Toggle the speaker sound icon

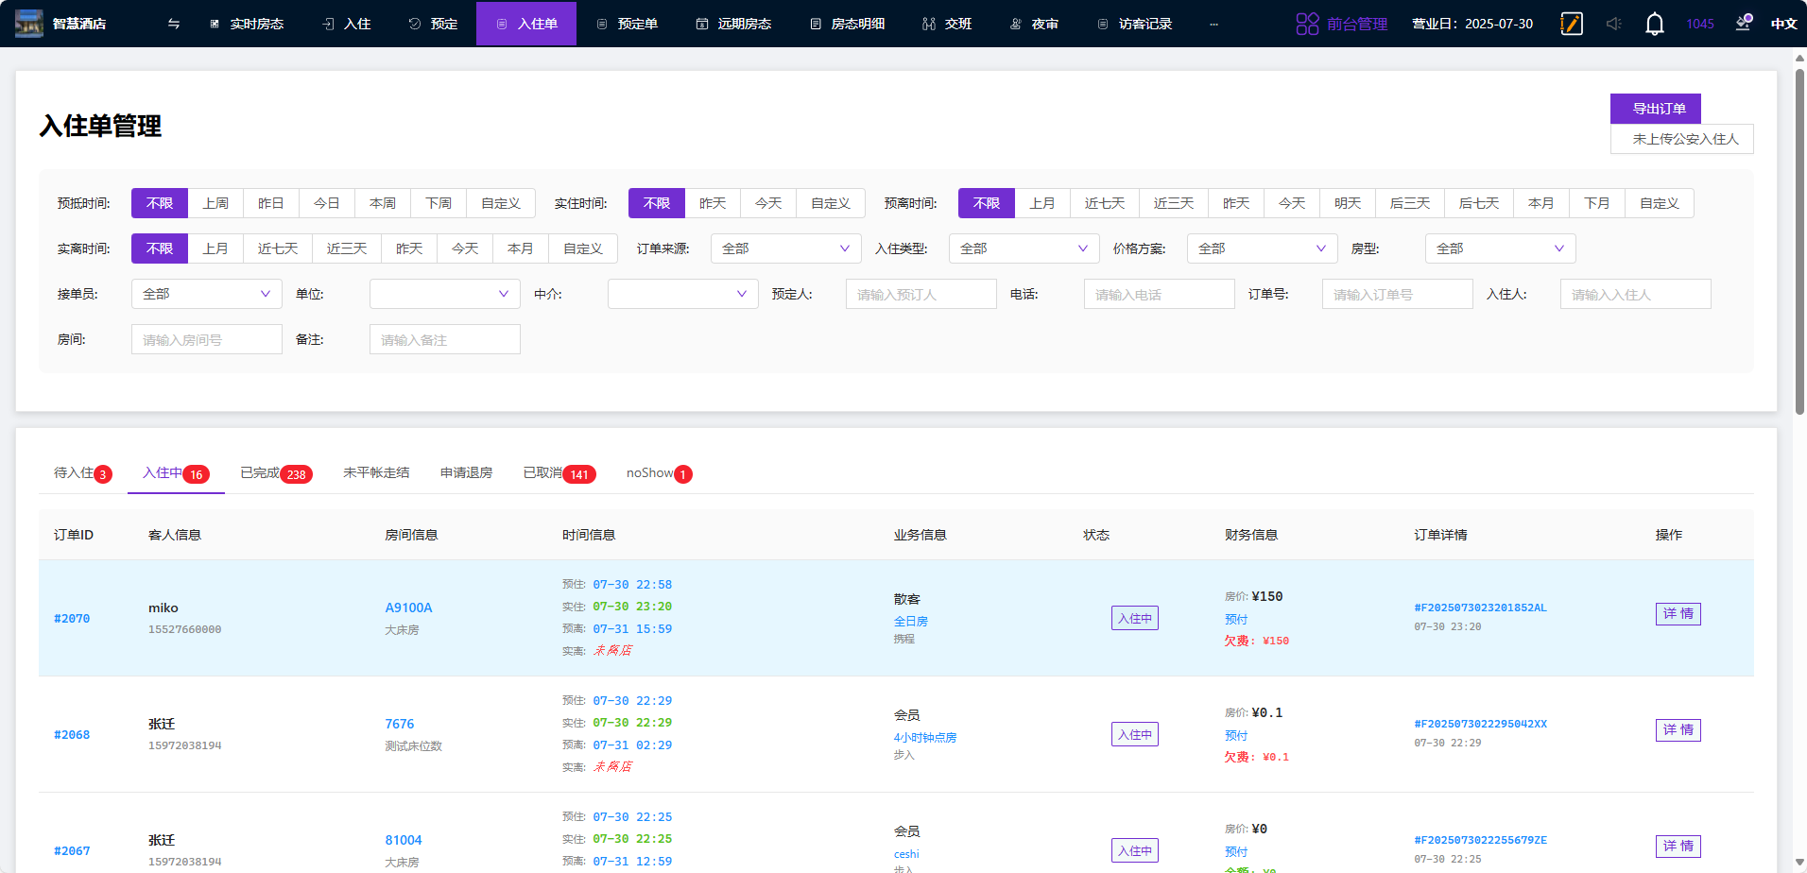[1613, 24]
